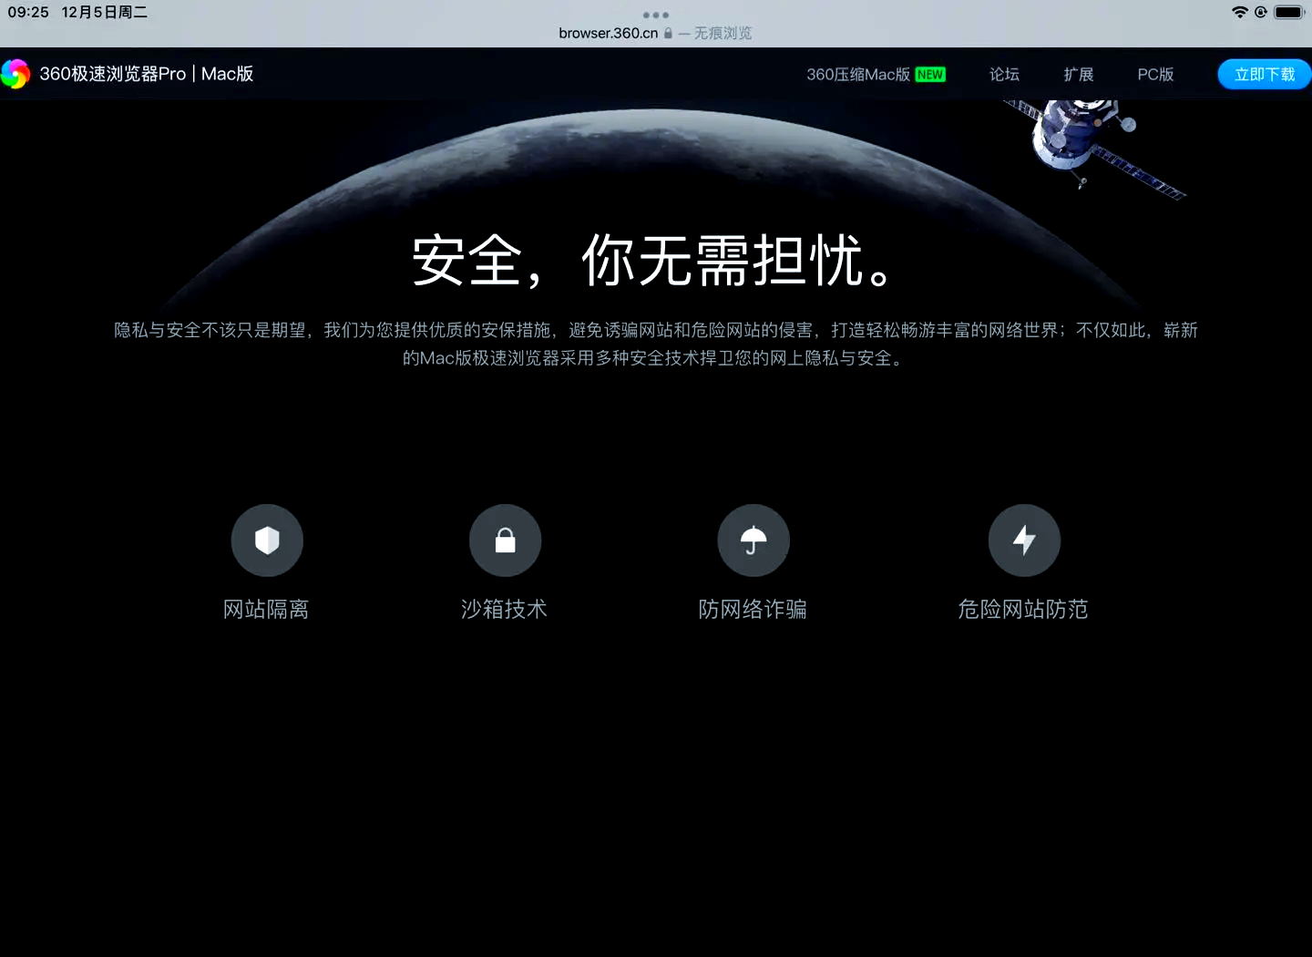Open the 危险网站防范 lightning icon

(x=1024, y=540)
